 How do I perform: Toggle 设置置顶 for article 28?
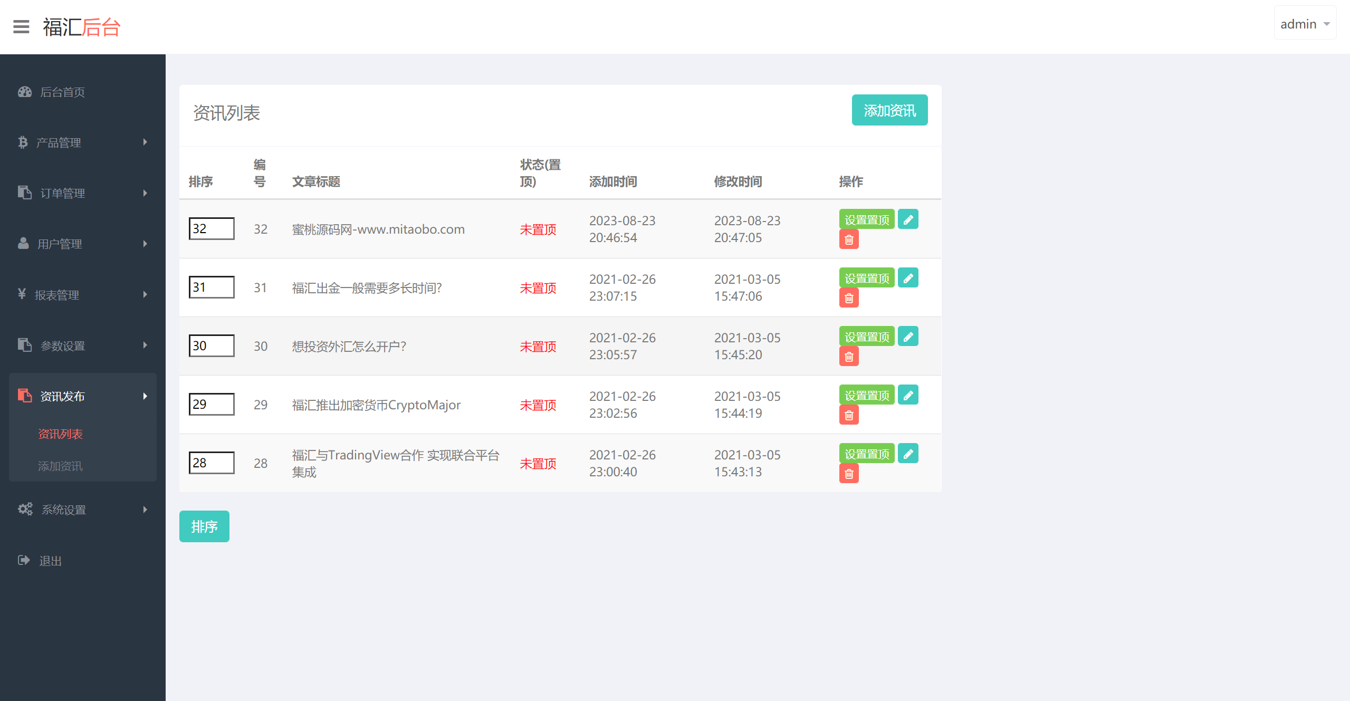(x=866, y=454)
